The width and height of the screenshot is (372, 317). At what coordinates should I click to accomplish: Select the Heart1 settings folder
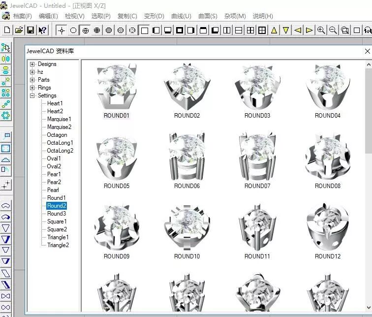55,103
